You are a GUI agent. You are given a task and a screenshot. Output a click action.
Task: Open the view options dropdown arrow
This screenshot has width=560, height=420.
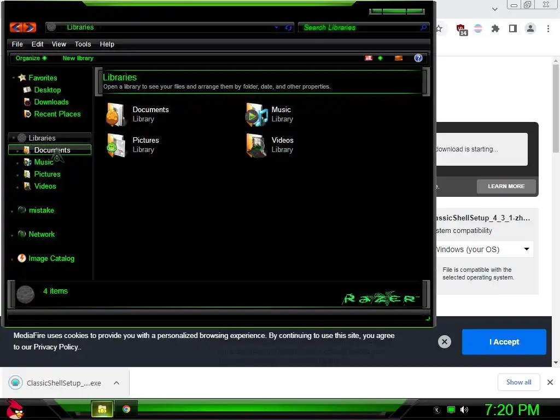[381, 58]
